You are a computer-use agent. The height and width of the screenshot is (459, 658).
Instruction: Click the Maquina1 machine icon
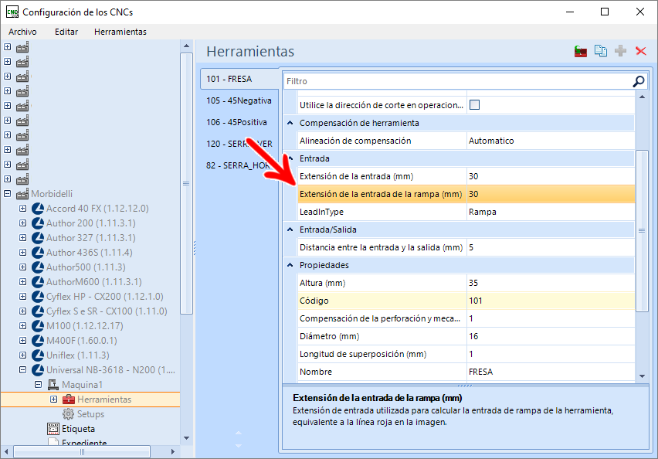pos(53,385)
